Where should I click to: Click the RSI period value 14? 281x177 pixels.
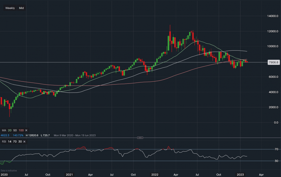point(10,142)
